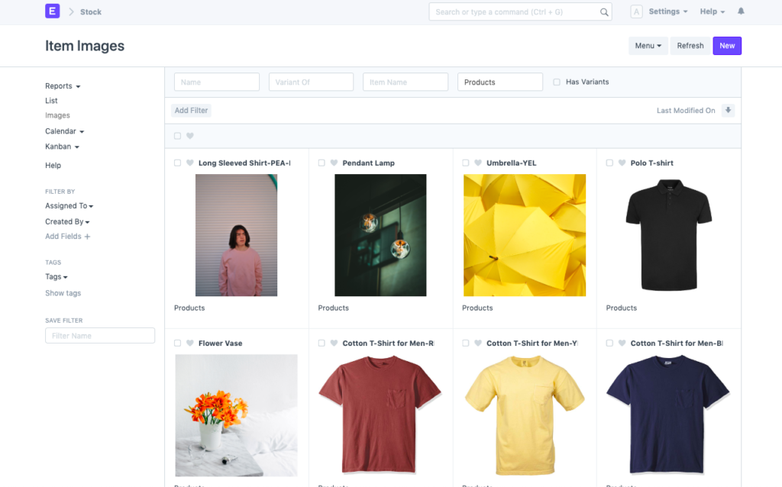Check the select-all items checkbox

coord(178,136)
